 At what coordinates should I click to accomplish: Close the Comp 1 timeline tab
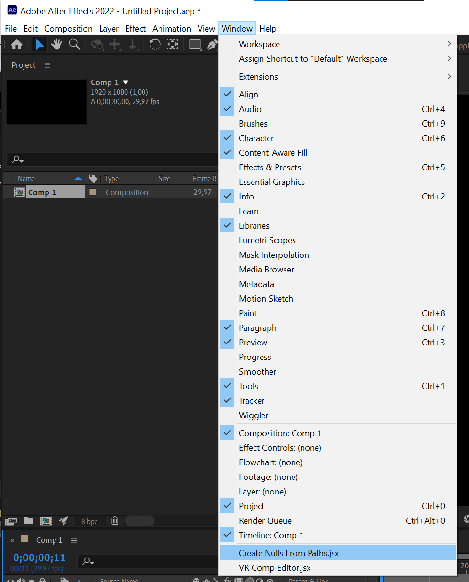tap(12, 540)
